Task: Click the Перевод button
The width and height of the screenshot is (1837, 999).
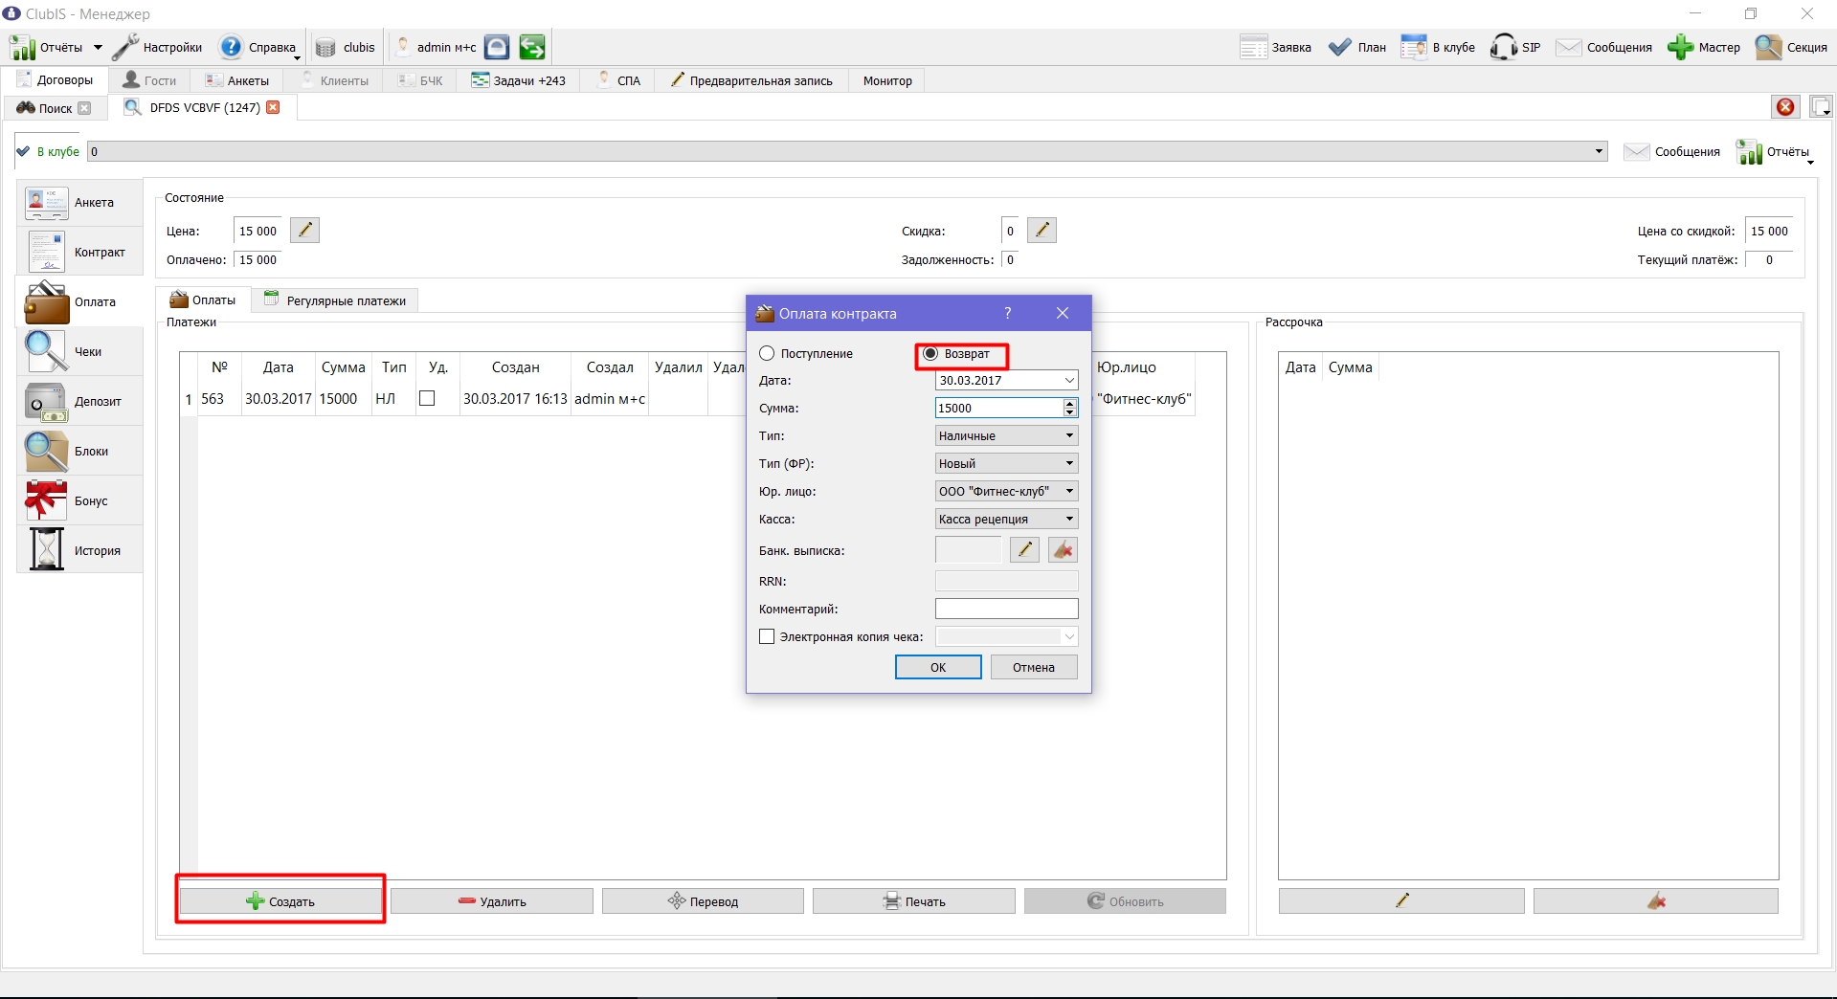Action: 703,901
